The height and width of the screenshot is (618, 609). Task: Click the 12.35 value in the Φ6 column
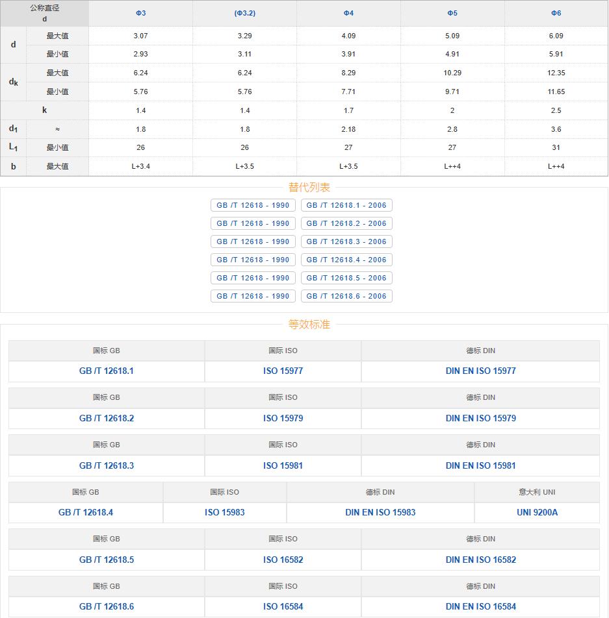[x=556, y=73]
